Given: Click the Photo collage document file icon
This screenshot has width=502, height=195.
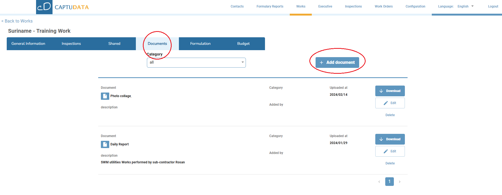Looking at the screenshot, I should (x=105, y=96).
